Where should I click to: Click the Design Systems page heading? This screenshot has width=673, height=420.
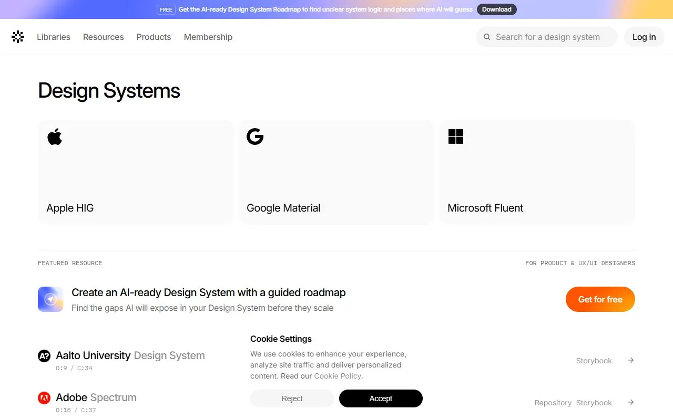pyautogui.click(x=109, y=91)
